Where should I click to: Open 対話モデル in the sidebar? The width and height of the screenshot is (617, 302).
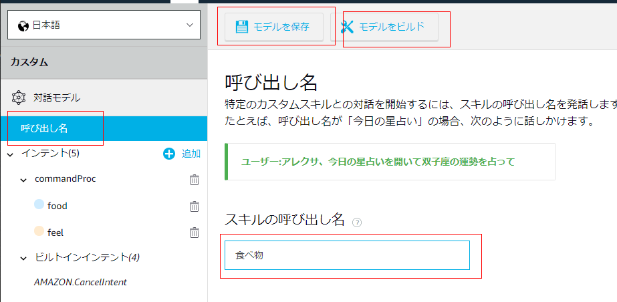[x=57, y=98]
